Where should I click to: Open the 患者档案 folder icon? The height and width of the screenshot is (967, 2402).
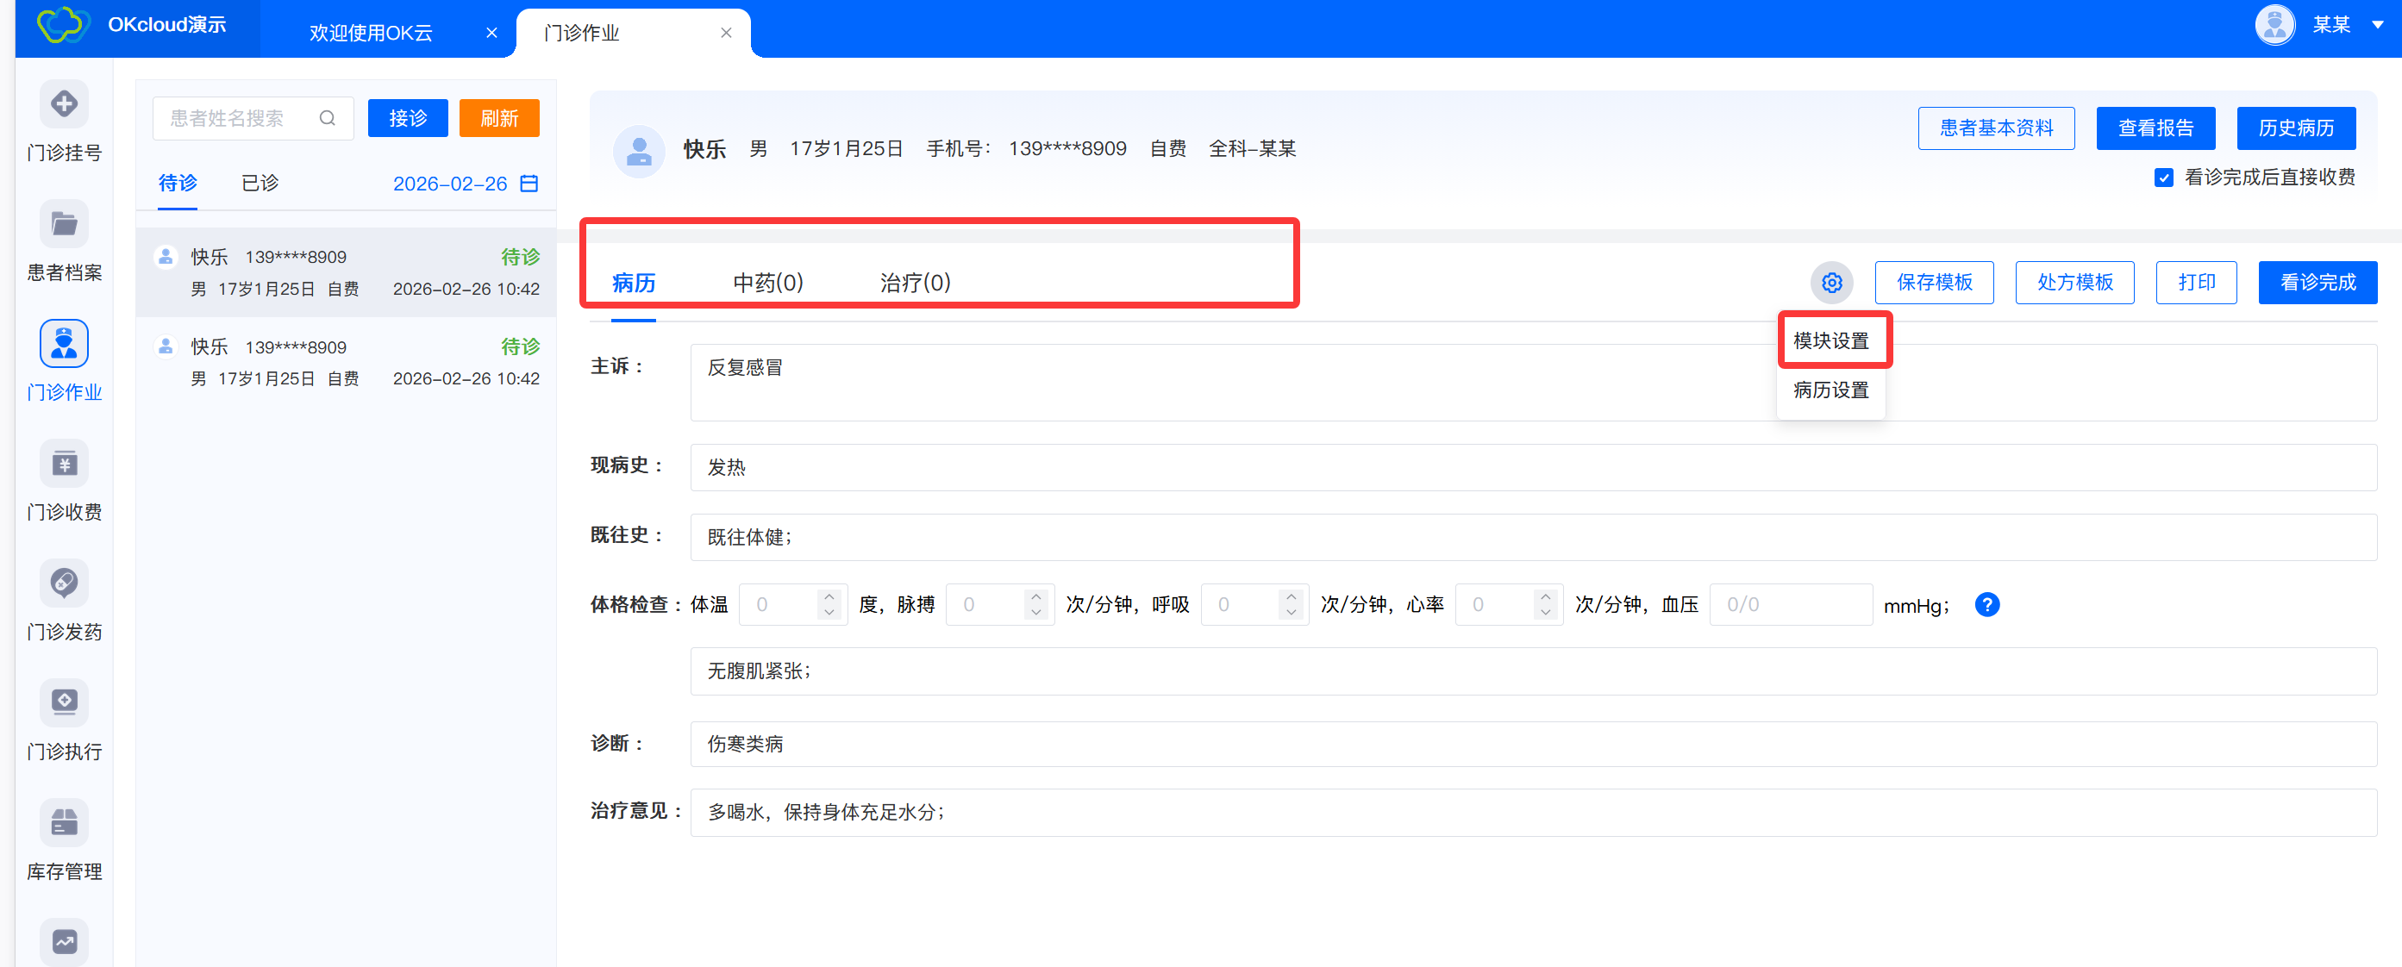[64, 224]
